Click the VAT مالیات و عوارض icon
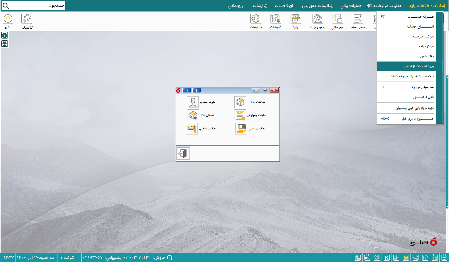 [x=240, y=115]
